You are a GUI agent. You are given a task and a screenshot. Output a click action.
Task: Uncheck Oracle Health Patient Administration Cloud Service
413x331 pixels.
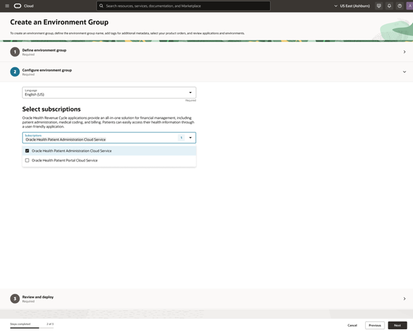(27, 151)
